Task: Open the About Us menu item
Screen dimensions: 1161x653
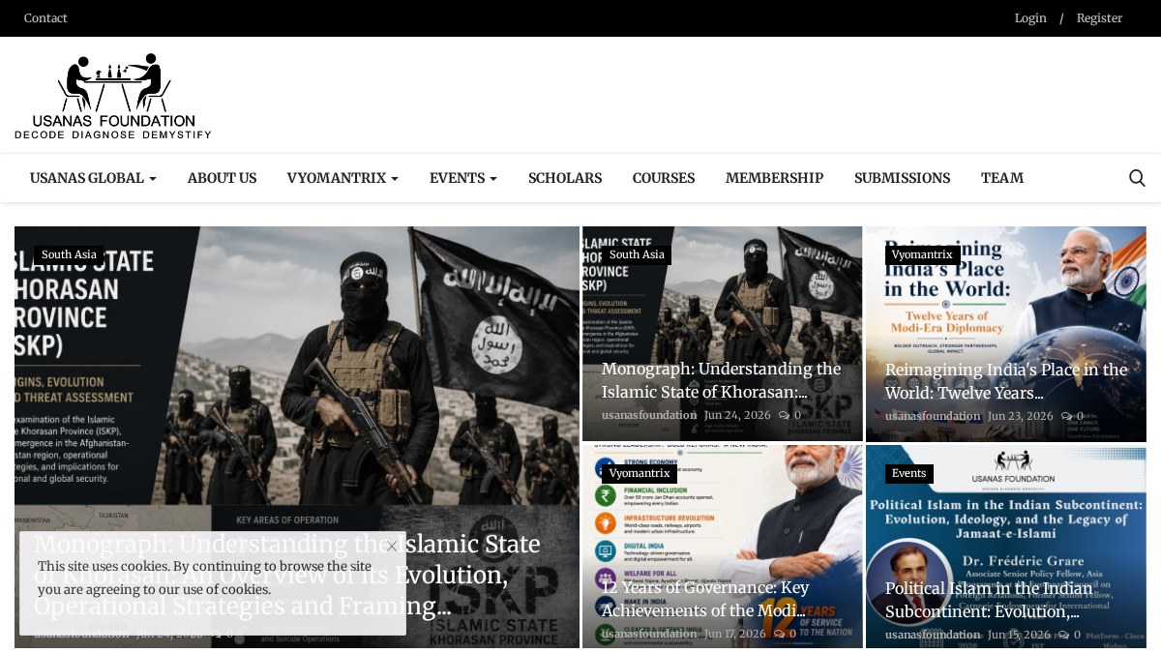Action: (x=222, y=178)
